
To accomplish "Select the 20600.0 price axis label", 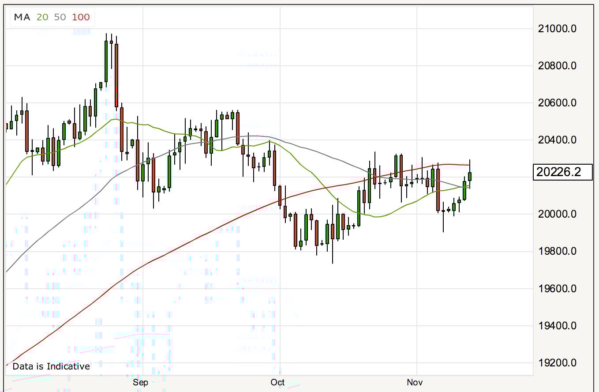I will [558, 103].
